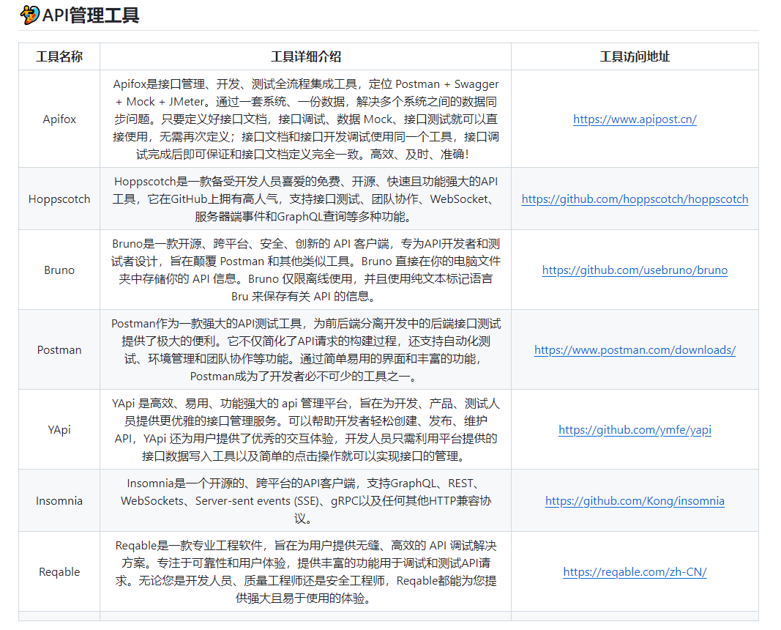This screenshot has width=781, height=630.
Task: Click the Insomnia description text
Action: pos(306,500)
